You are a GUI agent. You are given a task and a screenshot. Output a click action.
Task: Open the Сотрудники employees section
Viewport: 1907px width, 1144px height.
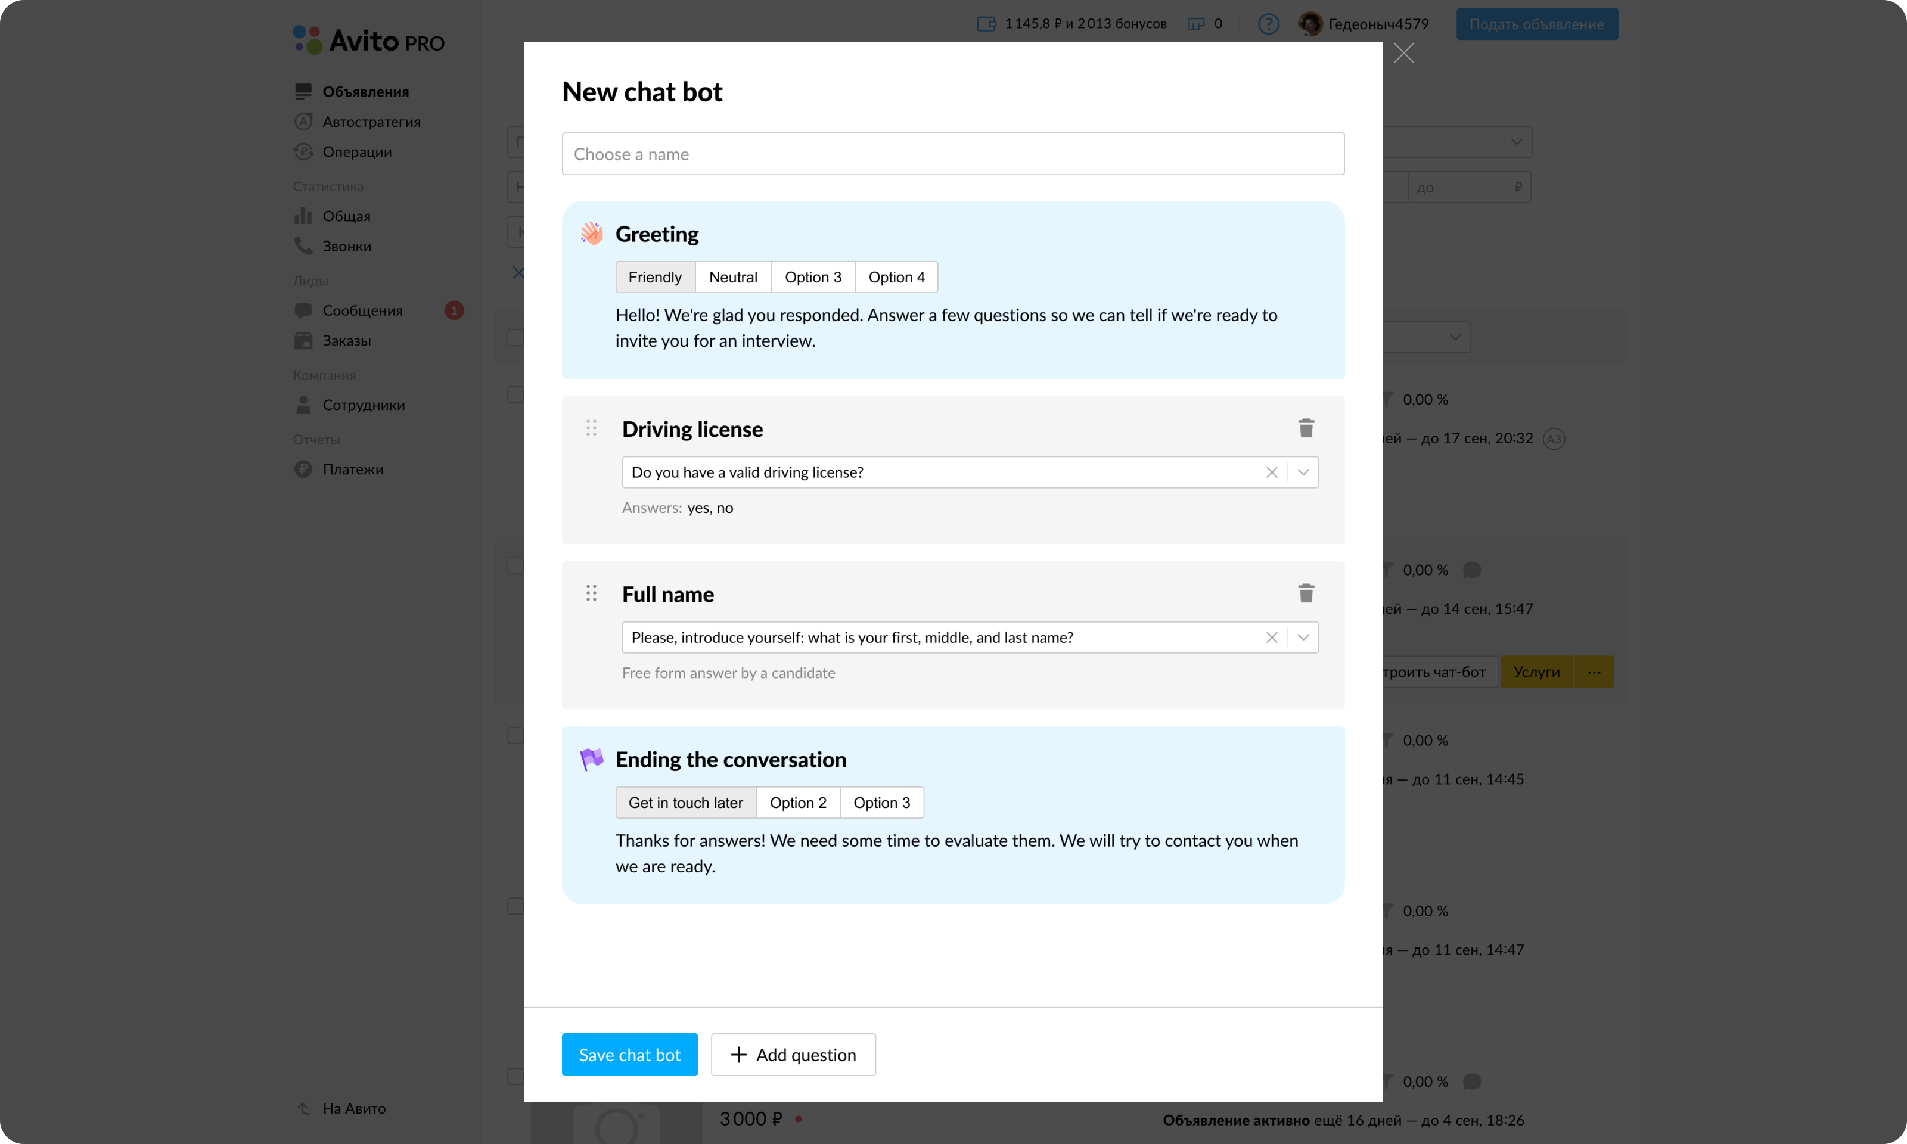pos(362,404)
